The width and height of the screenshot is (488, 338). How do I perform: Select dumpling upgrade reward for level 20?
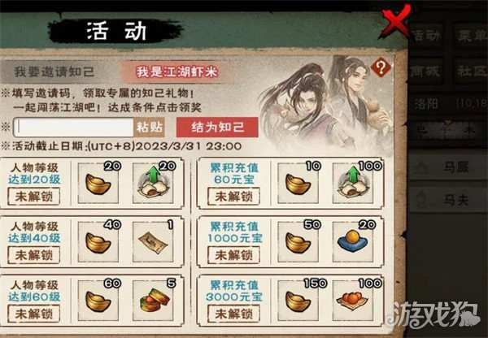153,184
